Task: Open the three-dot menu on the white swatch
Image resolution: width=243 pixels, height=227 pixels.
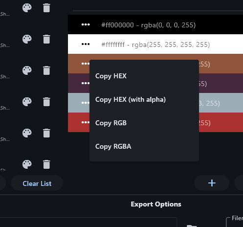Action: [x=86, y=44]
